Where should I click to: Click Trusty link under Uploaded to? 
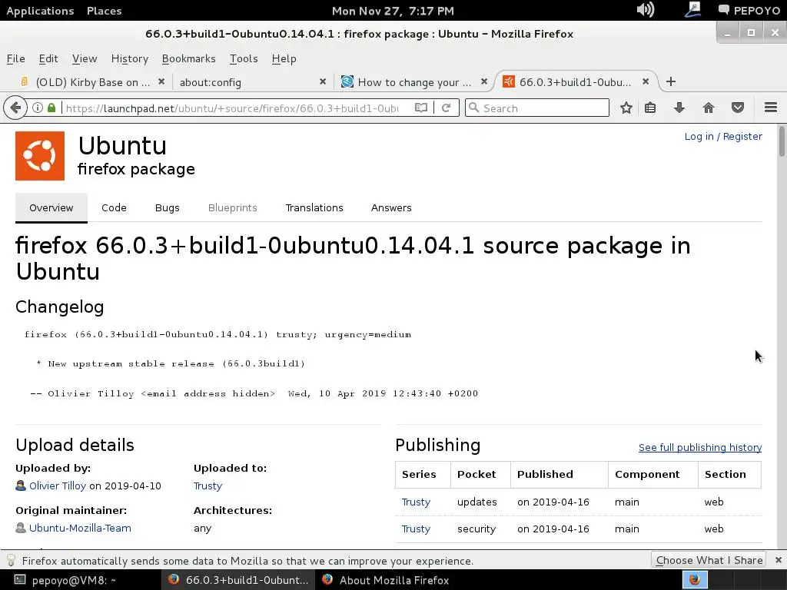click(x=208, y=486)
